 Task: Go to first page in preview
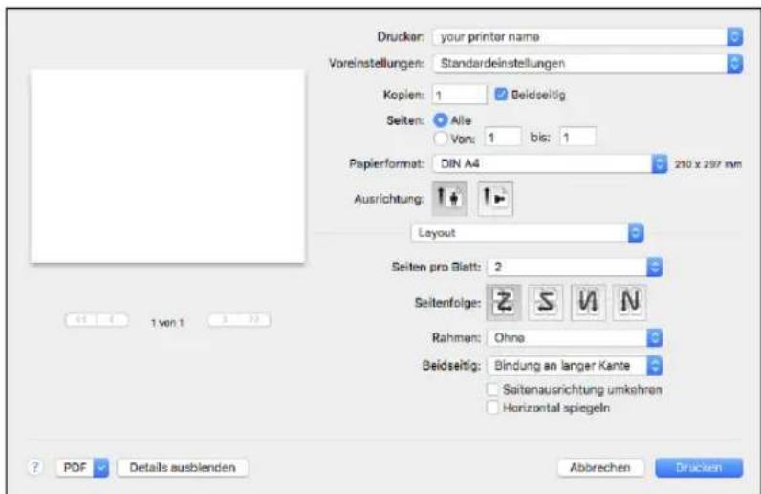click(81, 320)
